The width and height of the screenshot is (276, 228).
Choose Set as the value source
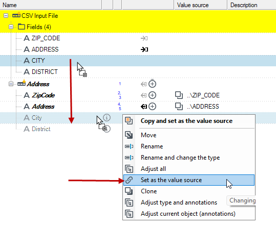(x=189, y=180)
